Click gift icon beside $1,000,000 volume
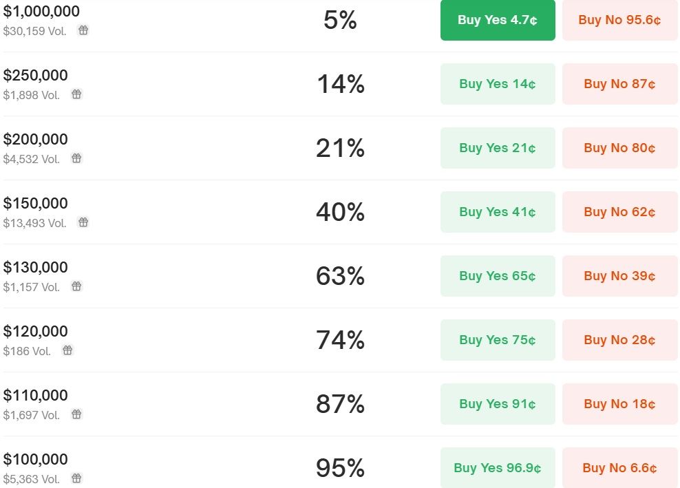 tap(83, 30)
